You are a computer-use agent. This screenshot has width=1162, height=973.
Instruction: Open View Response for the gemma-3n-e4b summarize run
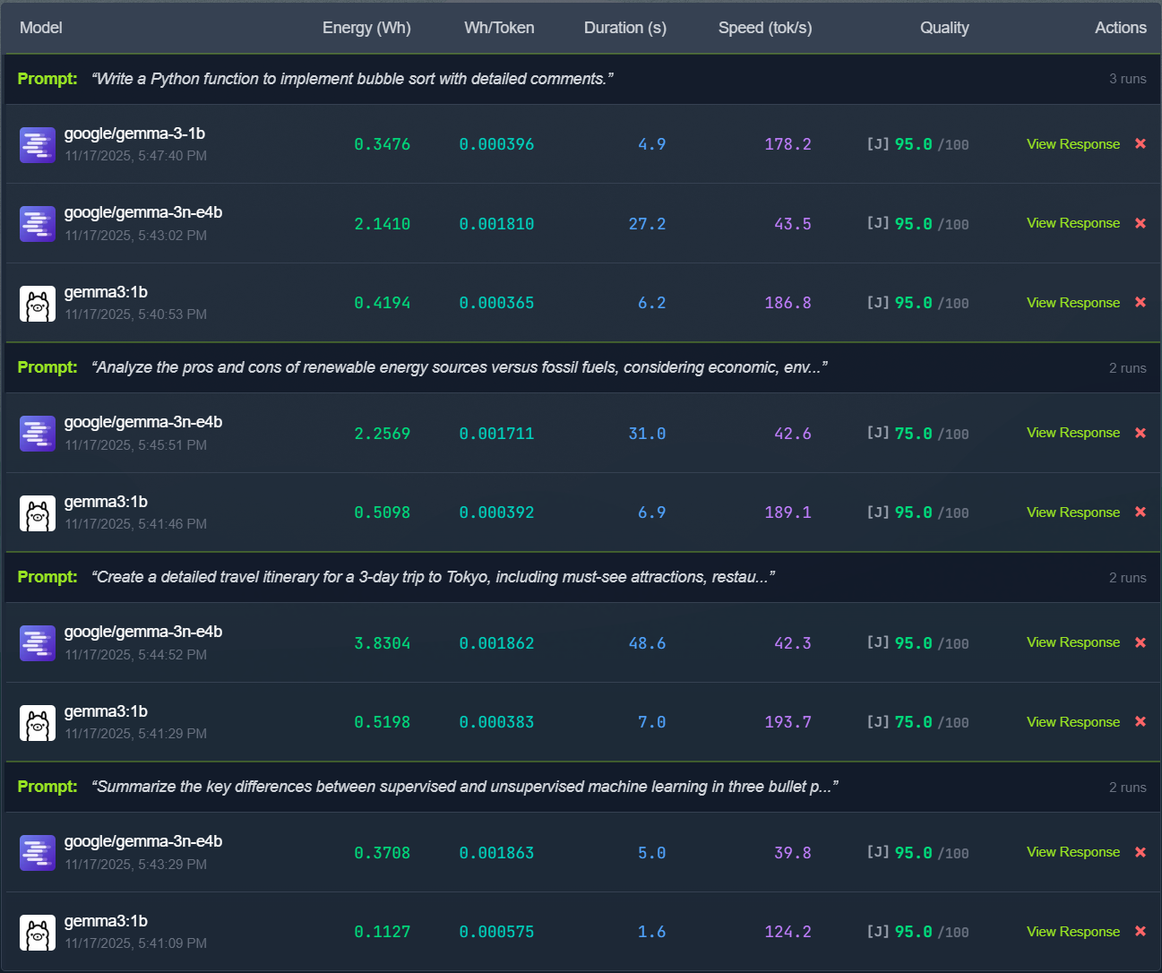pyautogui.click(x=1072, y=852)
